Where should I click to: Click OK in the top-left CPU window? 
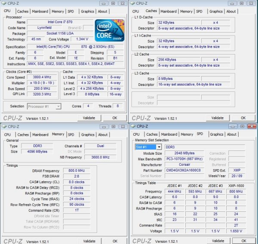(115, 118)
